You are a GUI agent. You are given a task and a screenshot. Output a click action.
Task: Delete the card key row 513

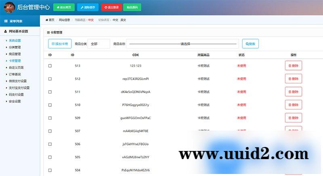pos(293,66)
